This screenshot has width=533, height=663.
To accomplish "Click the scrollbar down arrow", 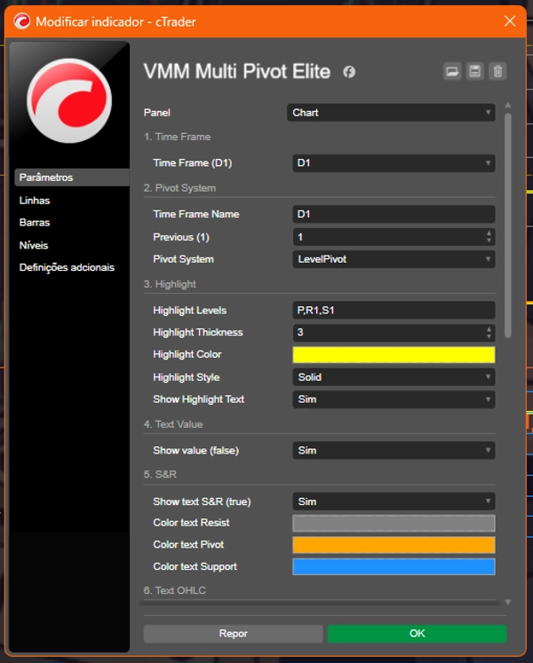I will coord(508,602).
